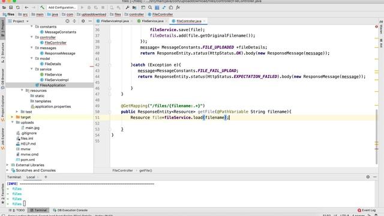Screen dimensions: 384x216
Task: Open terminal panel gear settings
Action: click(x=368, y=177)
